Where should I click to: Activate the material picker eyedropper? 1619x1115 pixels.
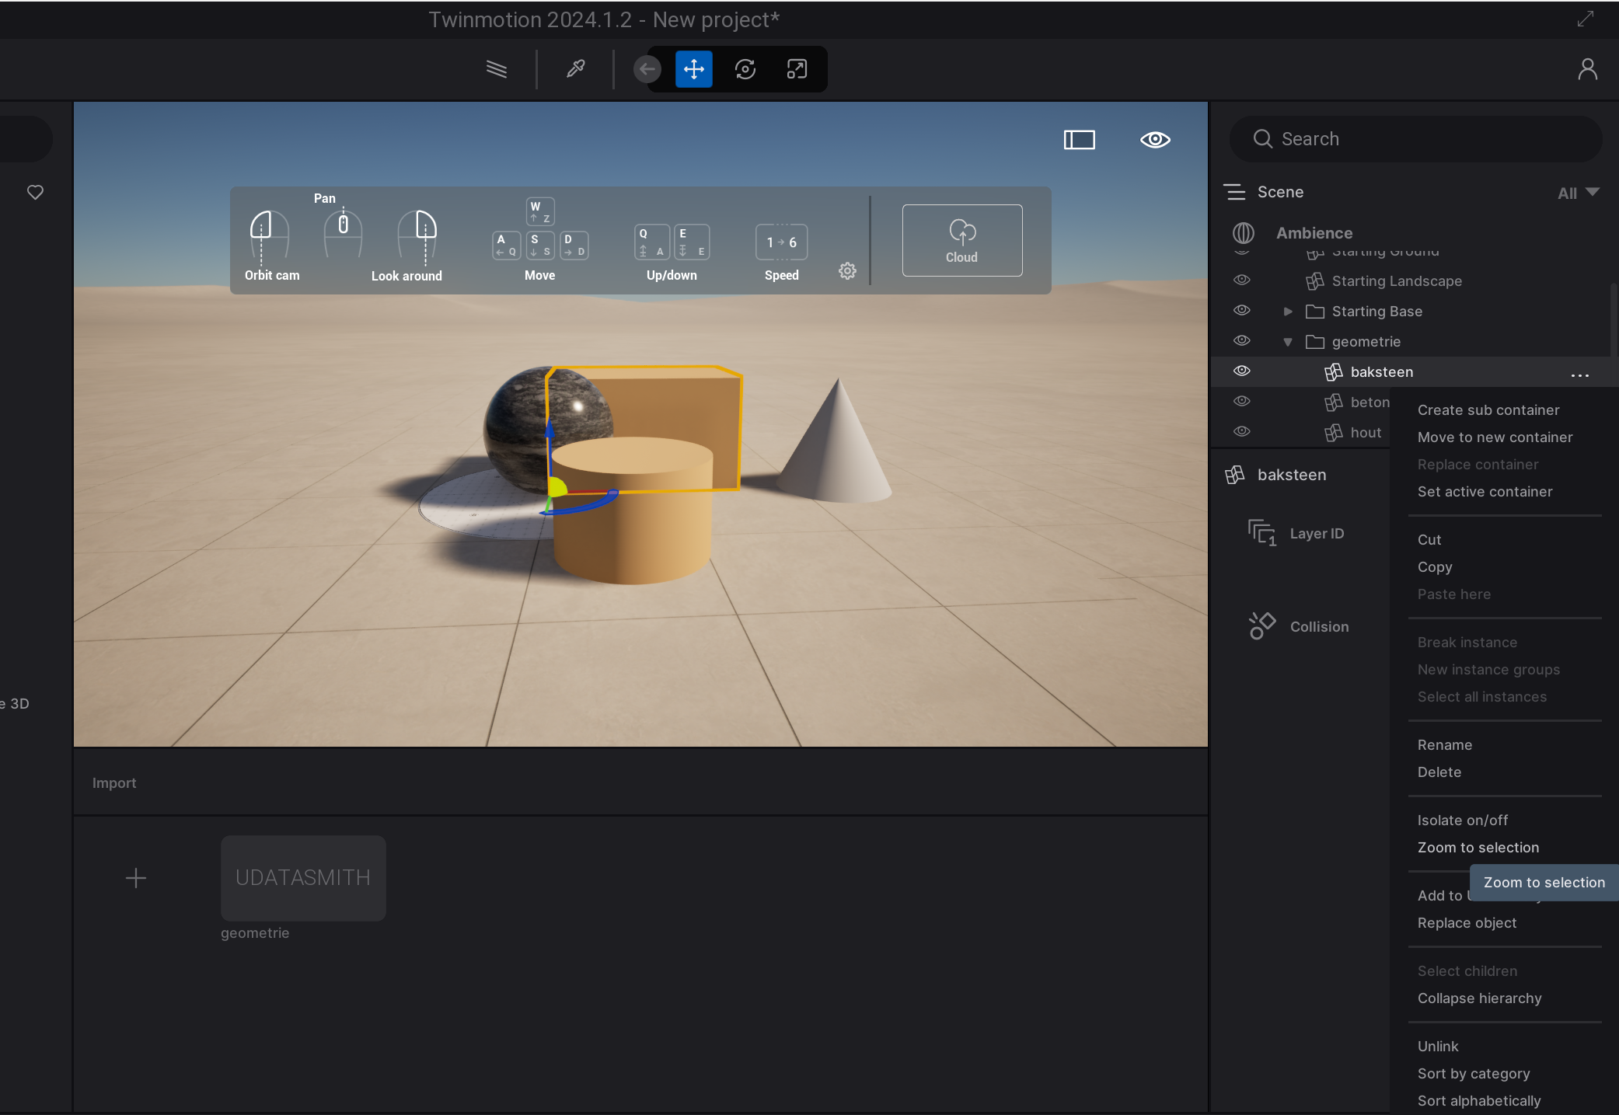(x=575, y=69)
